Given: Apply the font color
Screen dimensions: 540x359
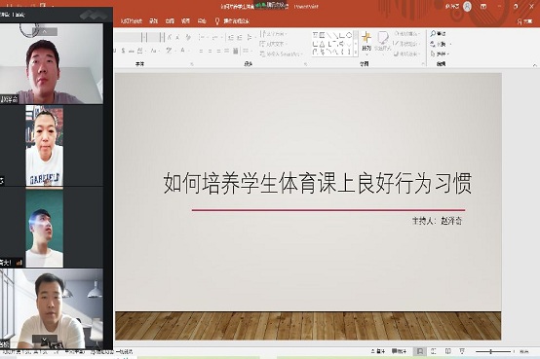Looking at the screenshot, I should 184,51.
